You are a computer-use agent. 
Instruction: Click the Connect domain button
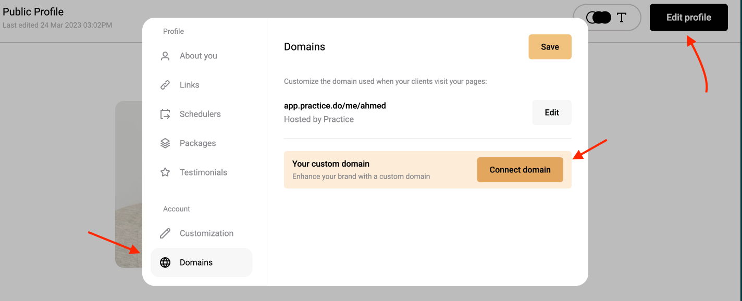(x=520, y=170)
